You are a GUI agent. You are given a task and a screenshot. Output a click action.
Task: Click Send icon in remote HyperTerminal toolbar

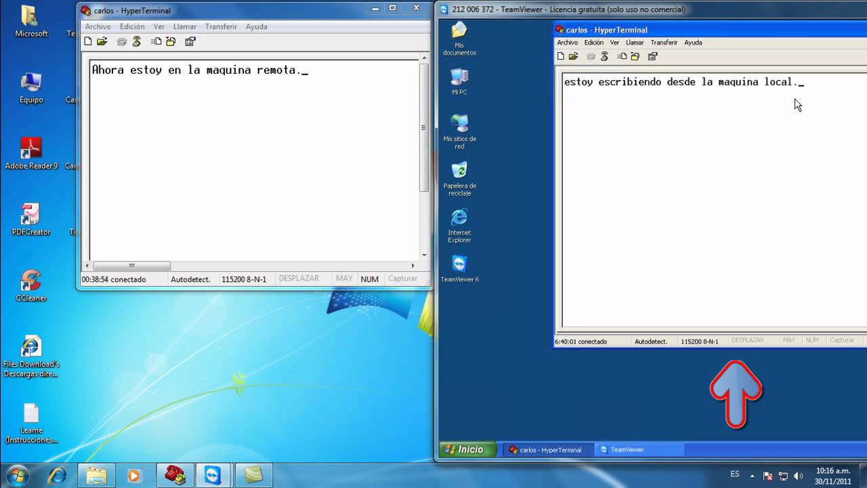pyautogui.click(x=622, y=56)
